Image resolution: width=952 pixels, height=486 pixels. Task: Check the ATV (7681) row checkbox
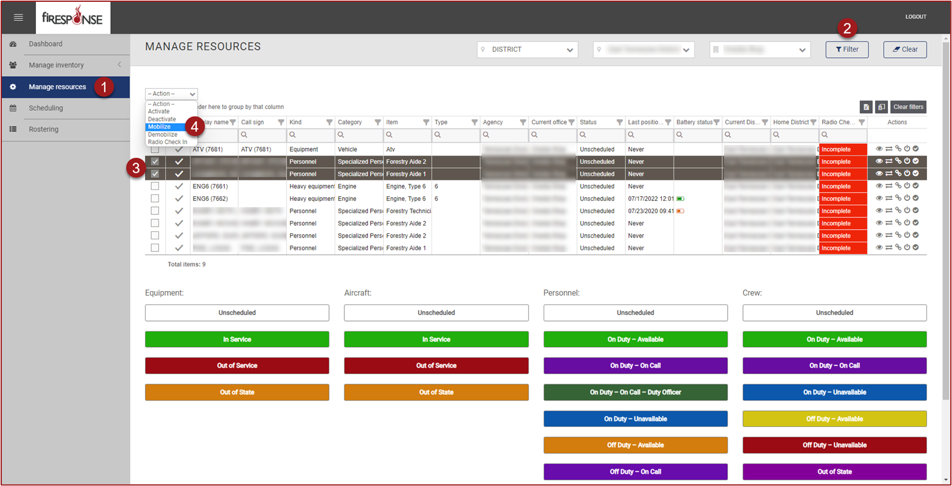[155, 149]
